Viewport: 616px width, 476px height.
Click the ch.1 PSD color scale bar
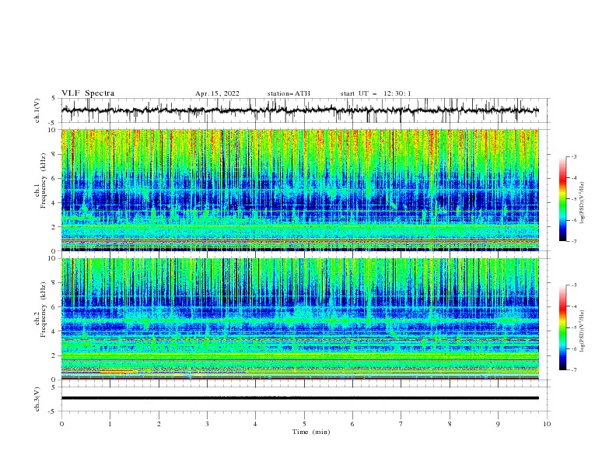click(x=562, y=199)
